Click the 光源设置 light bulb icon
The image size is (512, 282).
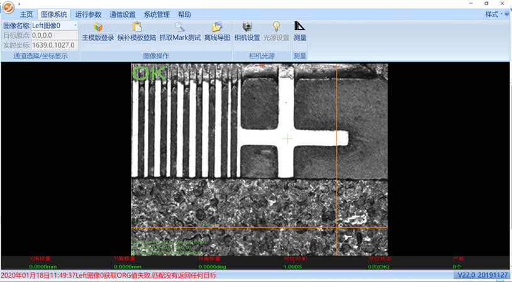[x=276, y=28]
